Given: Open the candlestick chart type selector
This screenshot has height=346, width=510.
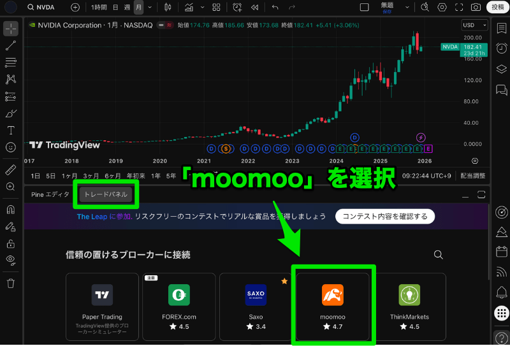Looking at the screenshot, I should point(168,8).
